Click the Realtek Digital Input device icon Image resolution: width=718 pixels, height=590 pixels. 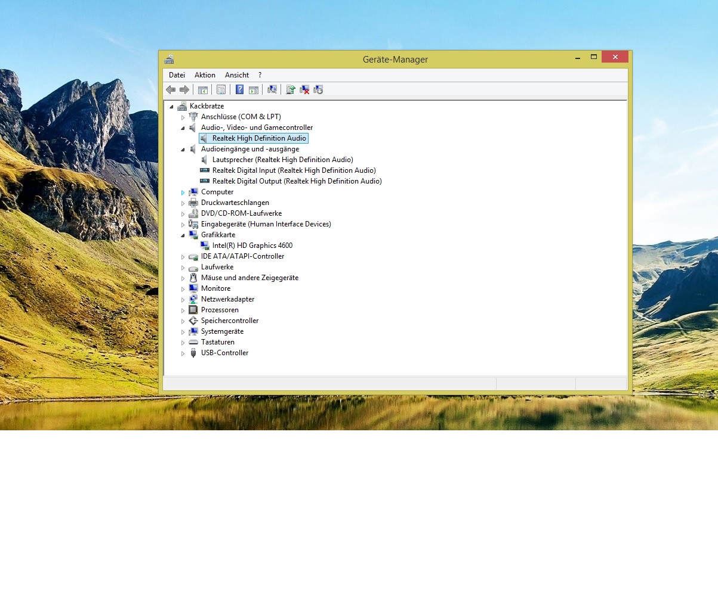coord(205,170)
